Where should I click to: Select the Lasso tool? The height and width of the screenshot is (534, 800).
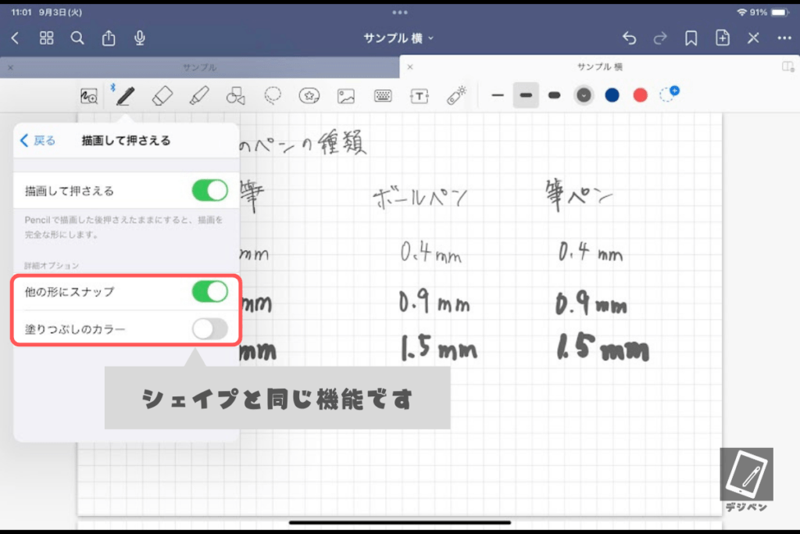click(x=273, y=96)
